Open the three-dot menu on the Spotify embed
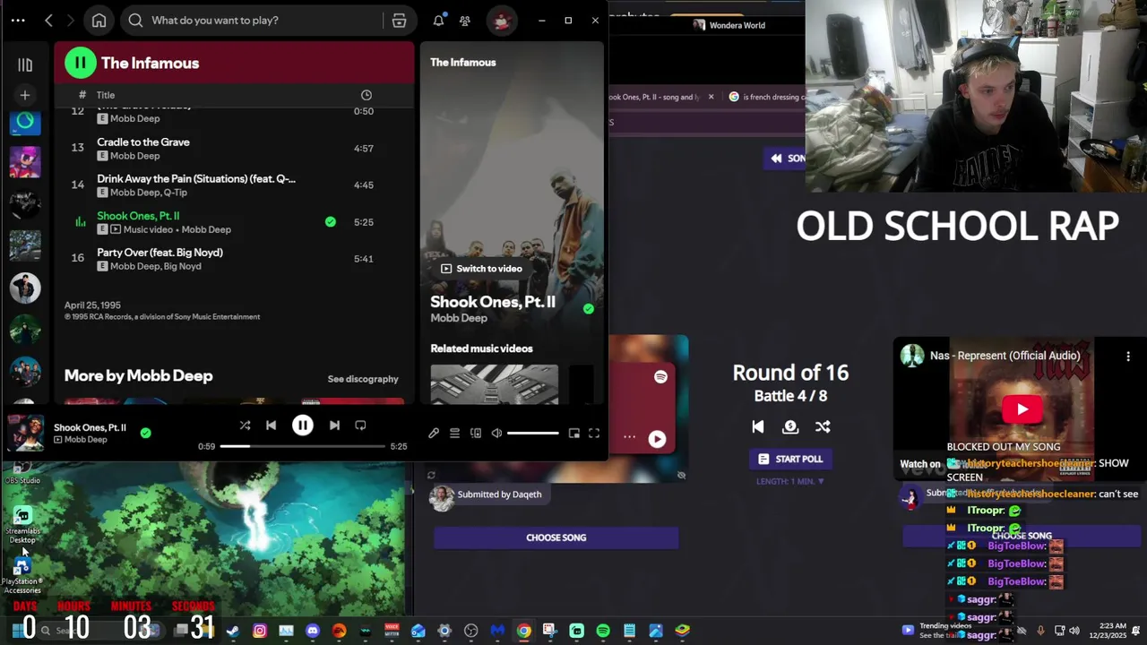Viewport: 1147px width, 645px height. coord(629,437)
